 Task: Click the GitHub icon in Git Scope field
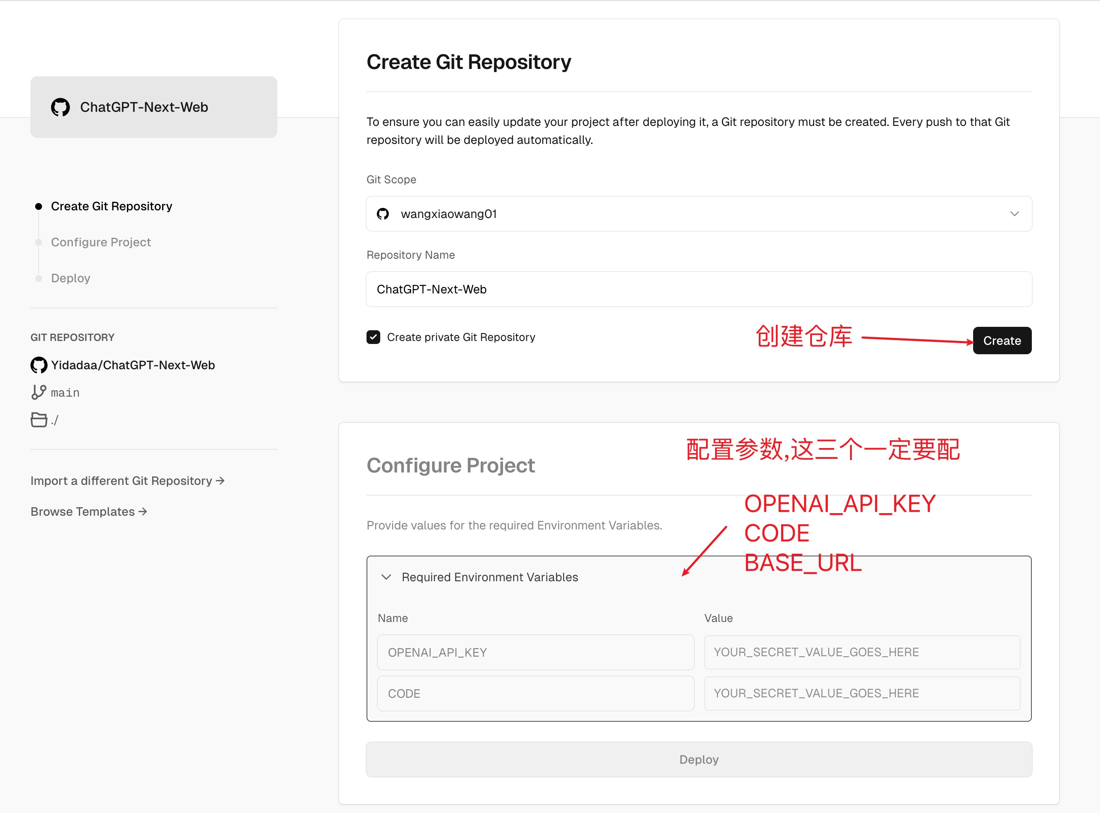(x=382, y=214)
